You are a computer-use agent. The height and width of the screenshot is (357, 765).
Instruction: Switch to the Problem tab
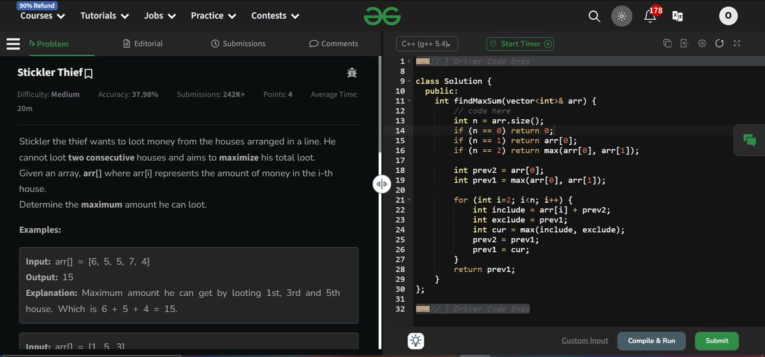click(x=49, y=43)
